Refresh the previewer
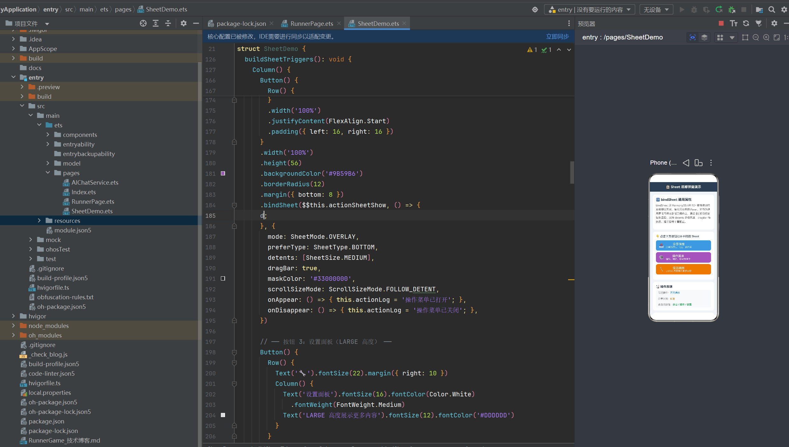The height and width of the screenshot is (447, 789). pyautogui.click(x=746, y=23)
